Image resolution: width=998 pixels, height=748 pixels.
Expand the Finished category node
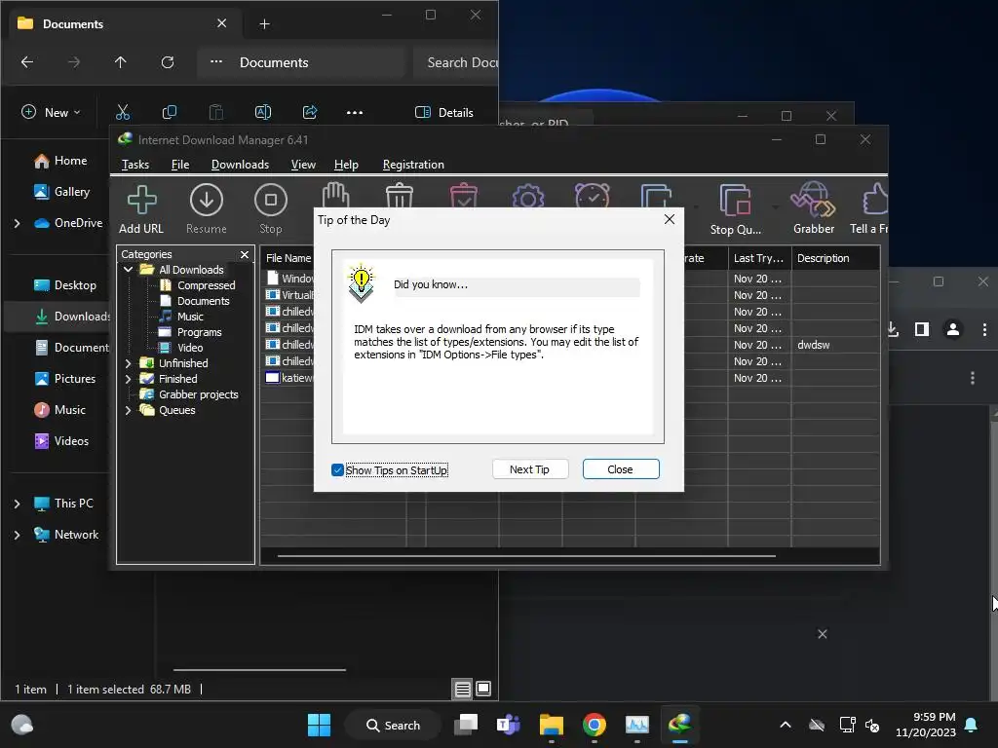(128, 379)
